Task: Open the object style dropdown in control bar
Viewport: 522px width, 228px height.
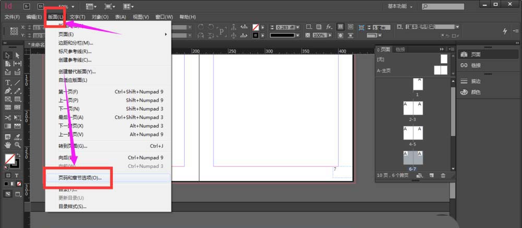Action: pos(458,27)
